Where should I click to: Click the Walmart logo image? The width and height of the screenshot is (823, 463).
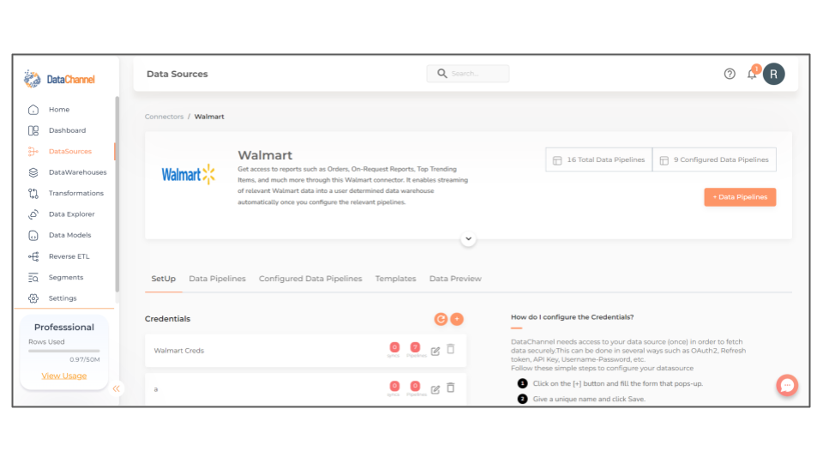coord(188,174)
